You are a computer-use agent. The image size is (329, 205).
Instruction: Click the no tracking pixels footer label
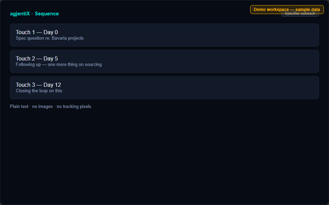tap(74, 107)
